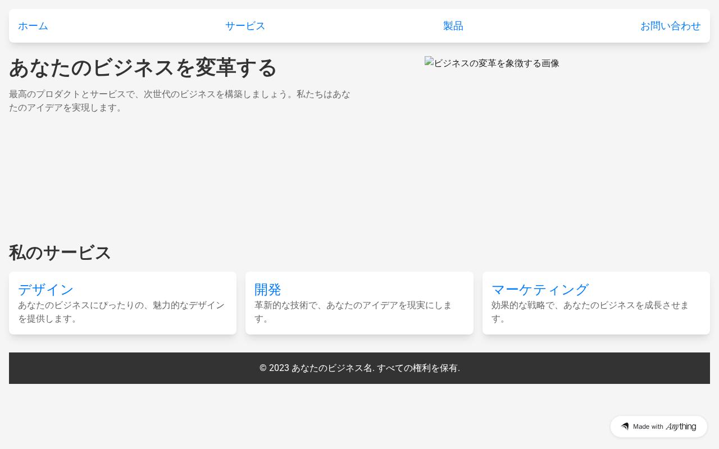Click the 私のサービス section heading

click(x=60, y=253)
